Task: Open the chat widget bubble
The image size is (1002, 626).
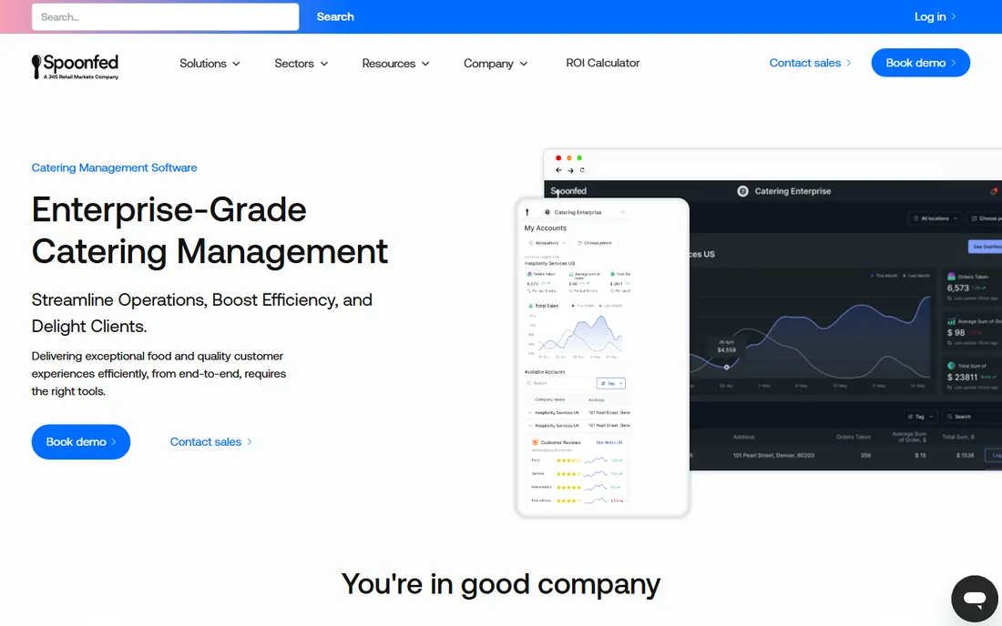Action: point(975,599)
